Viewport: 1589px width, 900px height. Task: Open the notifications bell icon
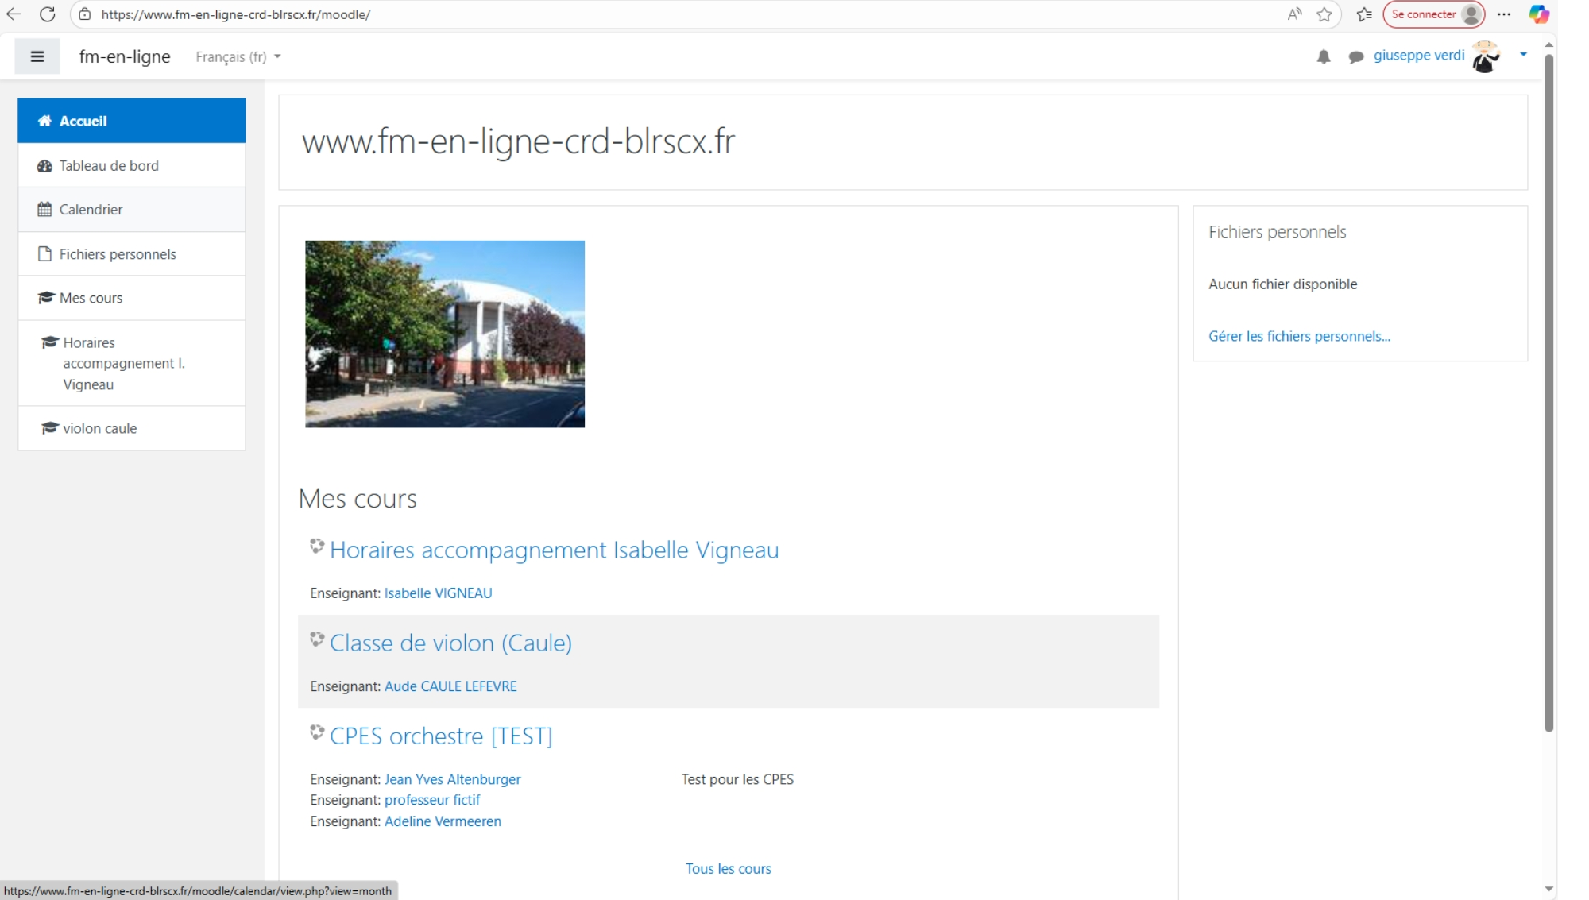(1323, 56)
